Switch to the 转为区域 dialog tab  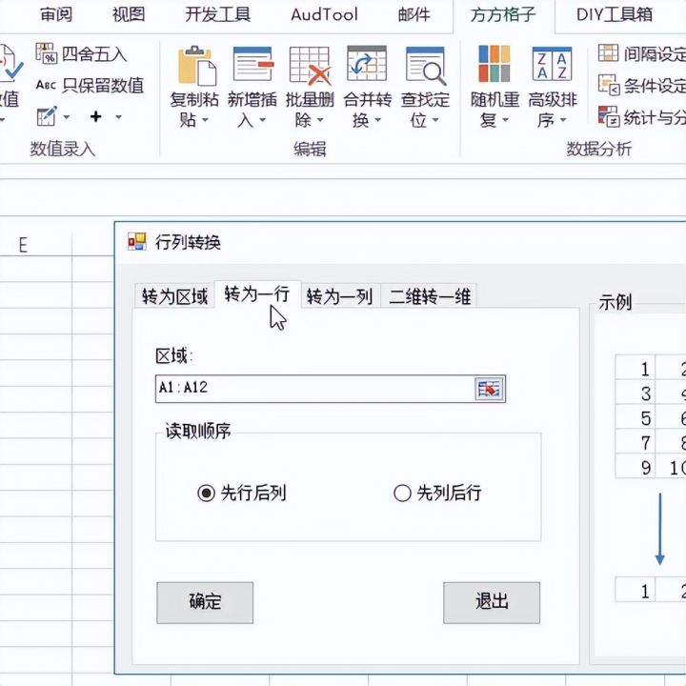click(x=174, y=296)
